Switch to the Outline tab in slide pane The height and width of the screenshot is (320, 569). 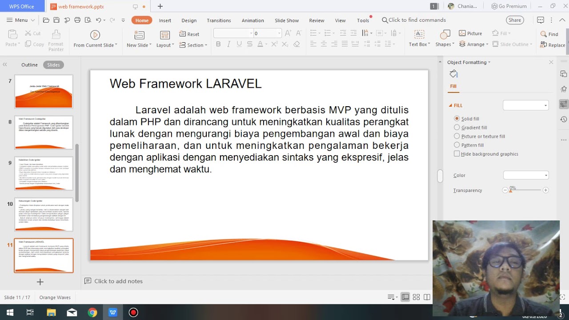[29, 65]
